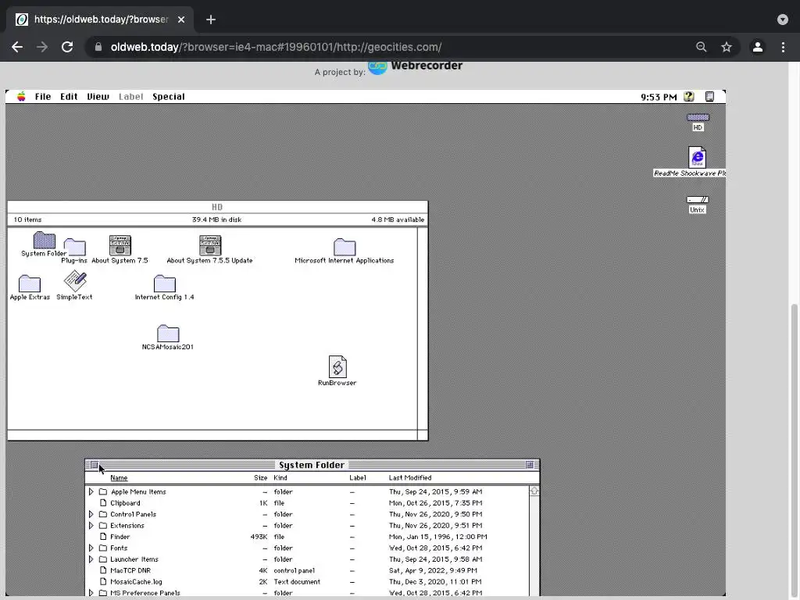Click the 9:53 PM clock
Image resolution: width=800 pixels, height=600 pixels.
point(659,97)
